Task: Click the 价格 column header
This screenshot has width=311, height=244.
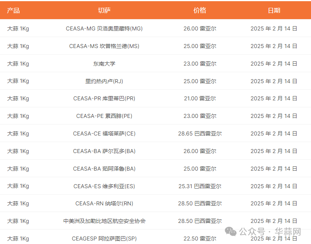Action: (200, 11)
